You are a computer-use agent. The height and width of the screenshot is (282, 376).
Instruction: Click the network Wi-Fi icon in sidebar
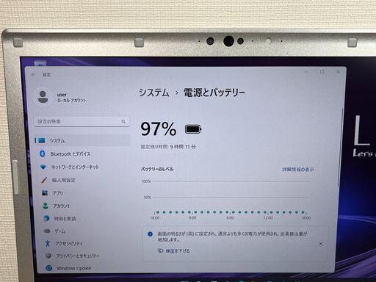(x=43, y=167)
